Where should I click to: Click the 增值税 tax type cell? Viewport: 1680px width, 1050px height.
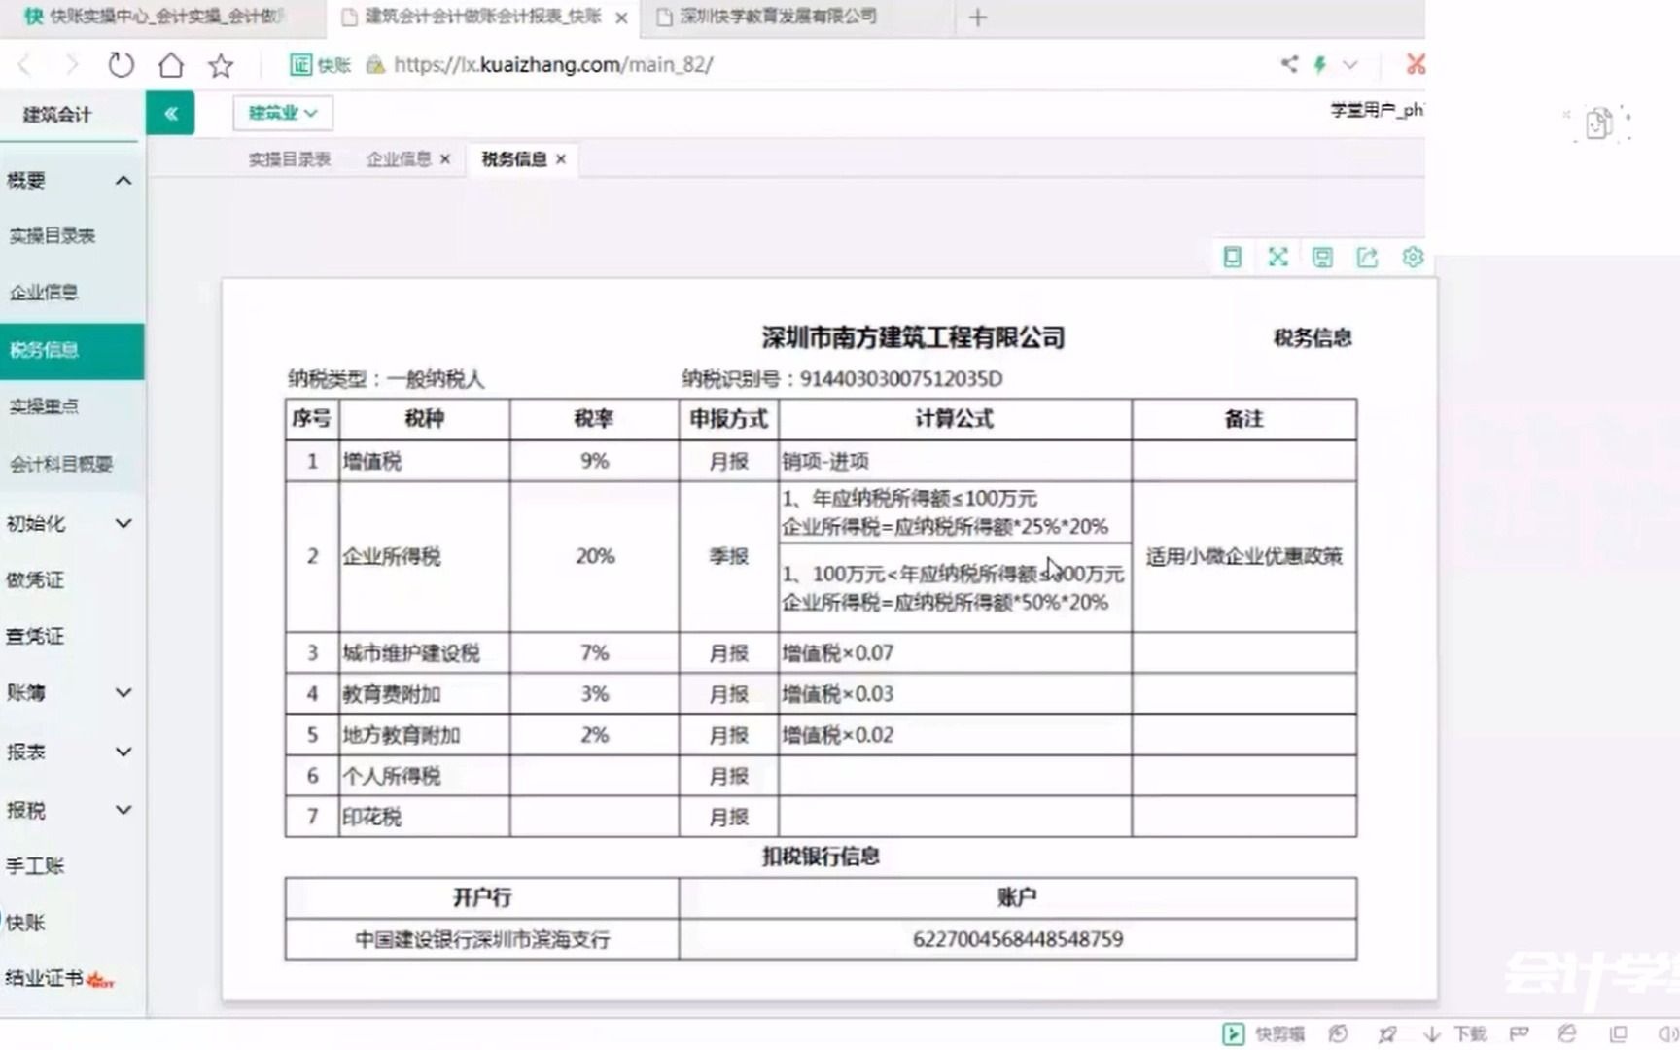click(424, 461)
